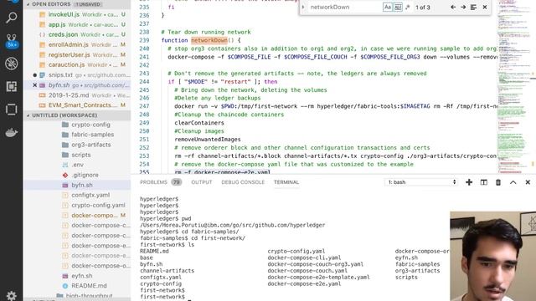Open the Search view in activity bar
This screenshot has width=536, height=301.
coord(11,17)
